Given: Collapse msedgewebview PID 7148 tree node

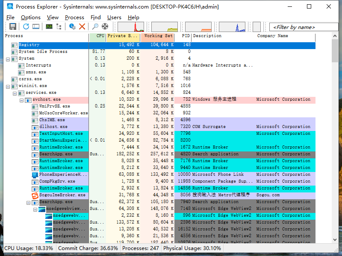Looking at the screenshot, I should click(35, 209).
